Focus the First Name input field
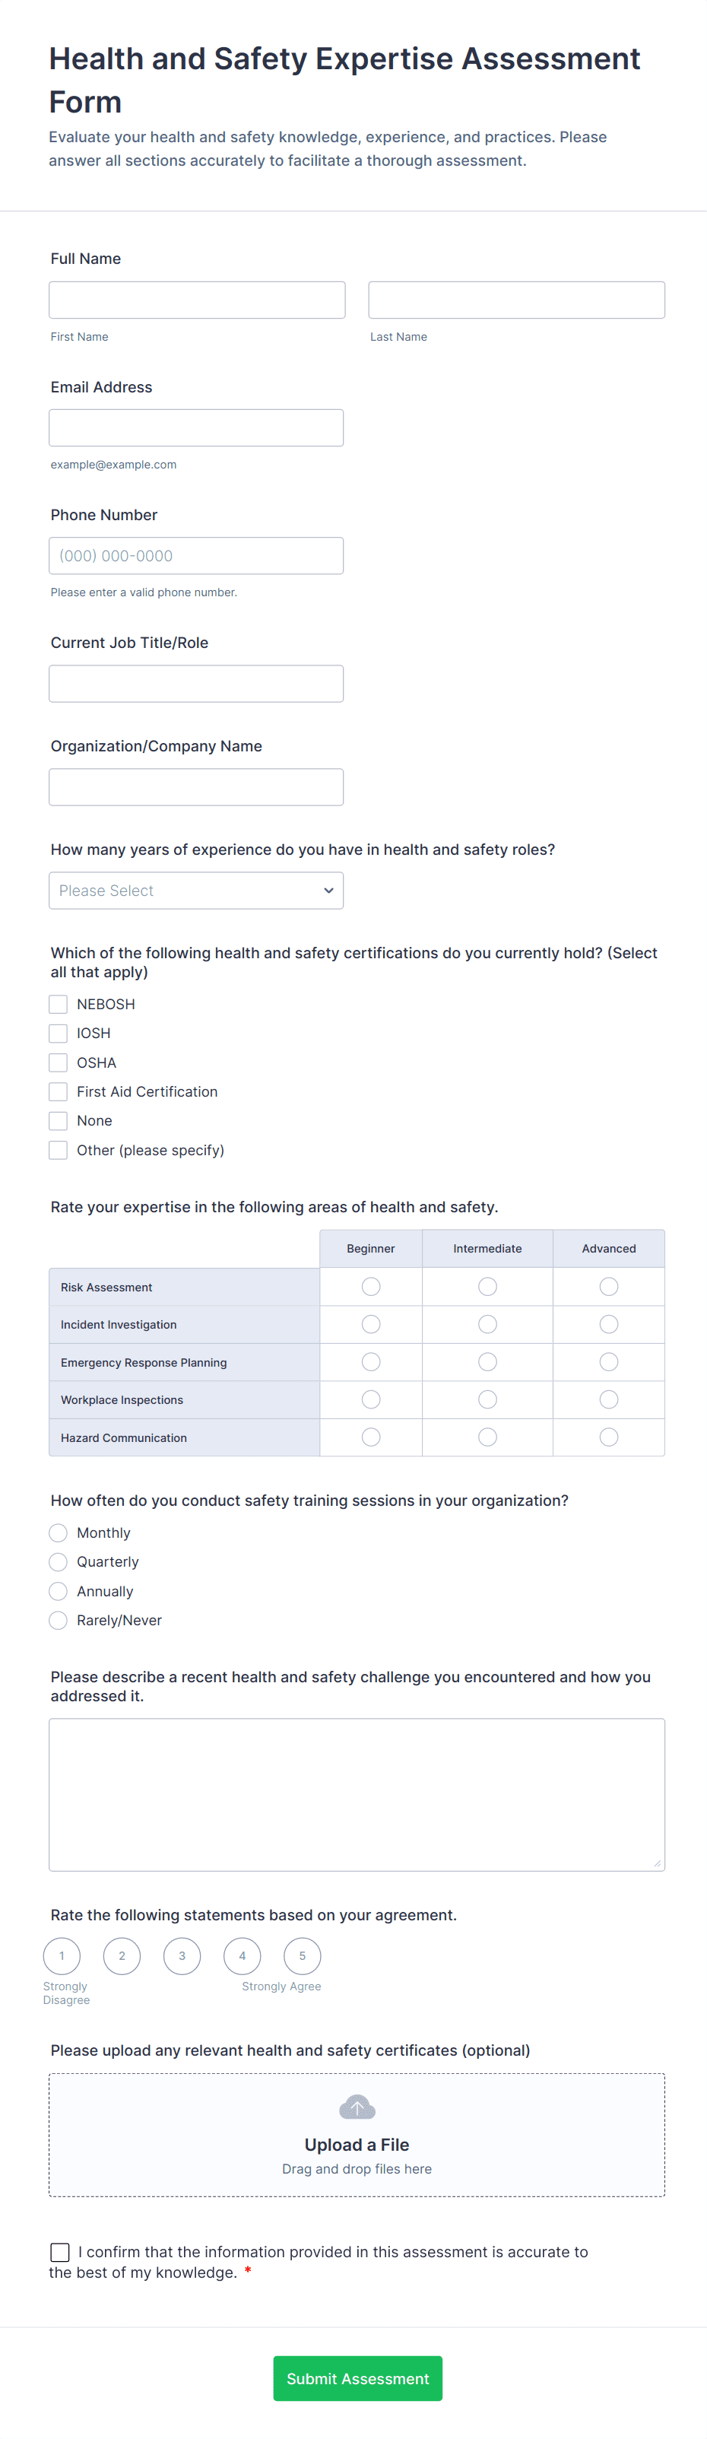 197,300
